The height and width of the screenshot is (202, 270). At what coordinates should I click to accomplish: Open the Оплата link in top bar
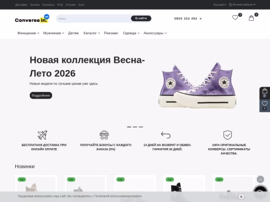35,4
